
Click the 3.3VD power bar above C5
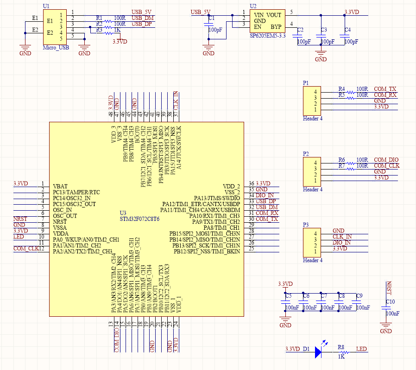click(285, 285)
